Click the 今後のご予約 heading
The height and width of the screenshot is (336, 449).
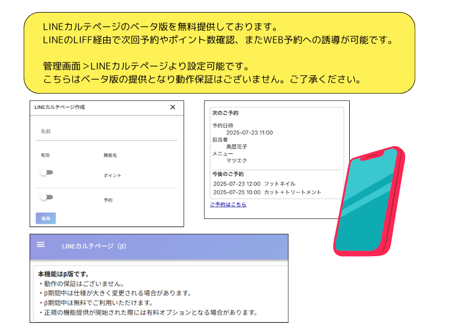coord(228,174)
